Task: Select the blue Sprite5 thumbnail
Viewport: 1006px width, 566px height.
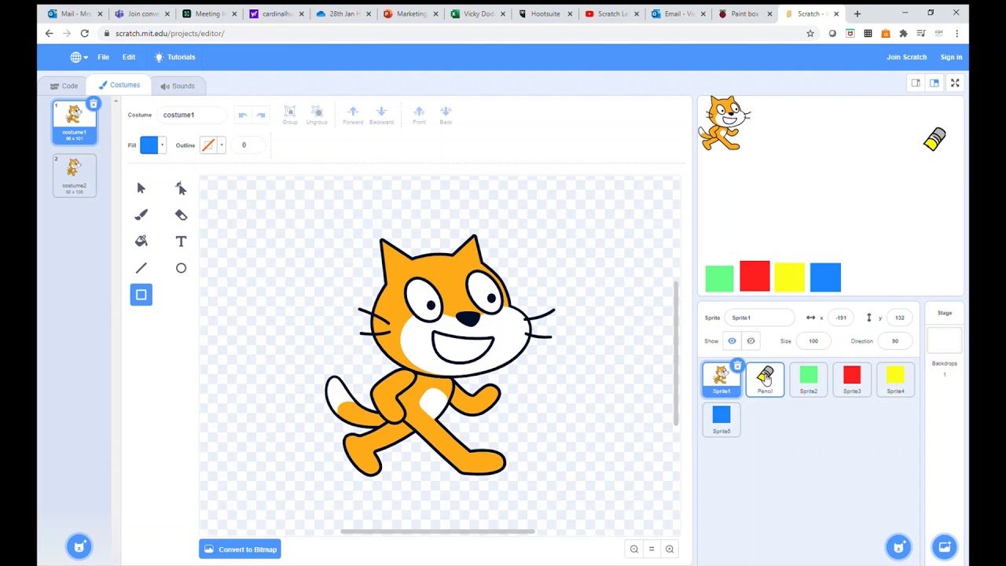Action: 721,420
